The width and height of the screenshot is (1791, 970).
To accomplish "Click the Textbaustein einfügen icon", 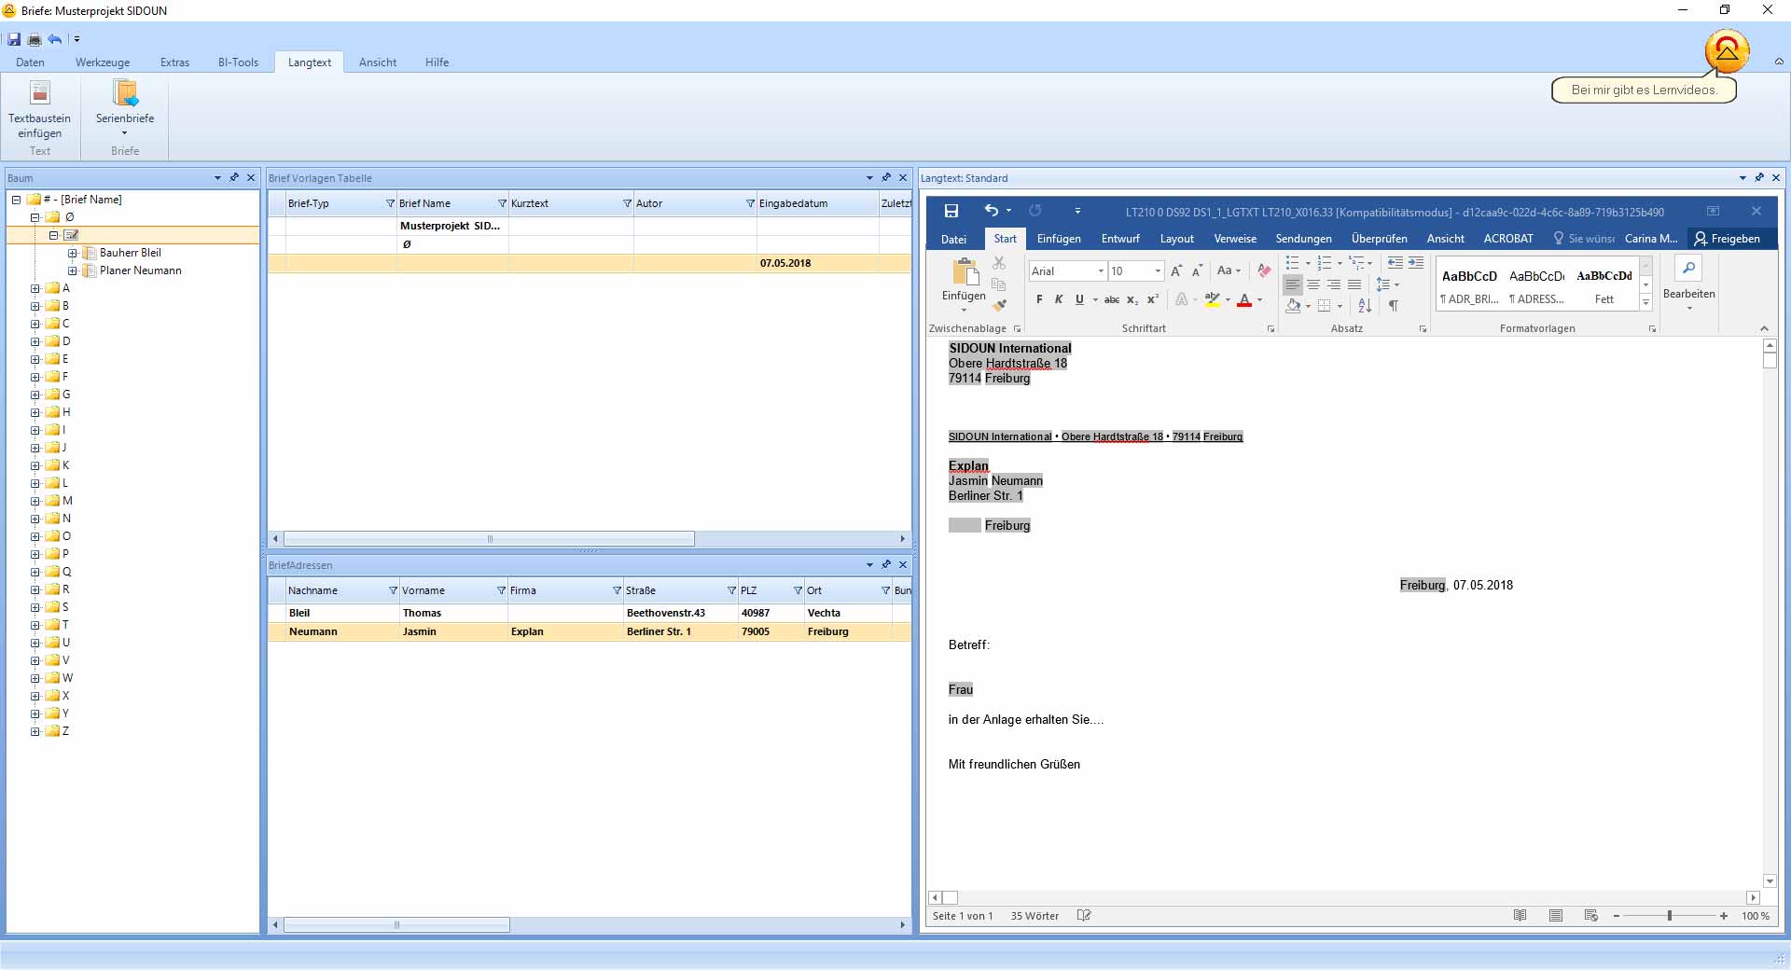I will [x=39, y=93].
